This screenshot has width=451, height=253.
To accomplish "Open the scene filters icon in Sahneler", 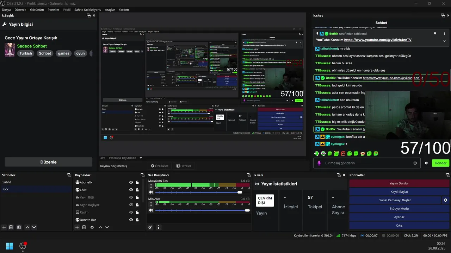I will 19,227.
